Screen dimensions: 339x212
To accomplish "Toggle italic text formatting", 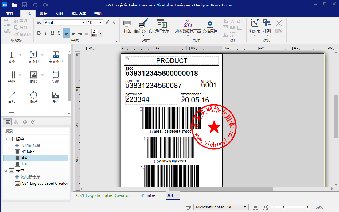I will [46, 33].
